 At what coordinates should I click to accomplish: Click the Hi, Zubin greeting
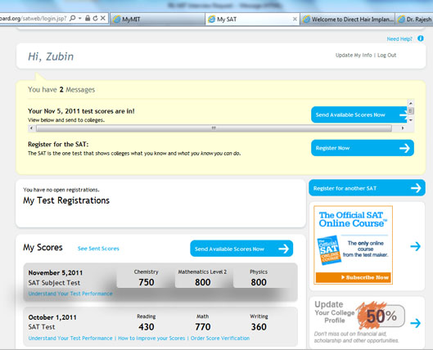tap(51, 56)
